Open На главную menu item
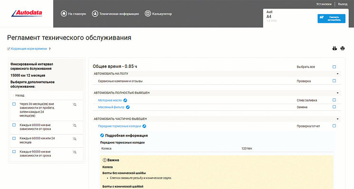This screenshot has width=354, height=189. [73, 14]
